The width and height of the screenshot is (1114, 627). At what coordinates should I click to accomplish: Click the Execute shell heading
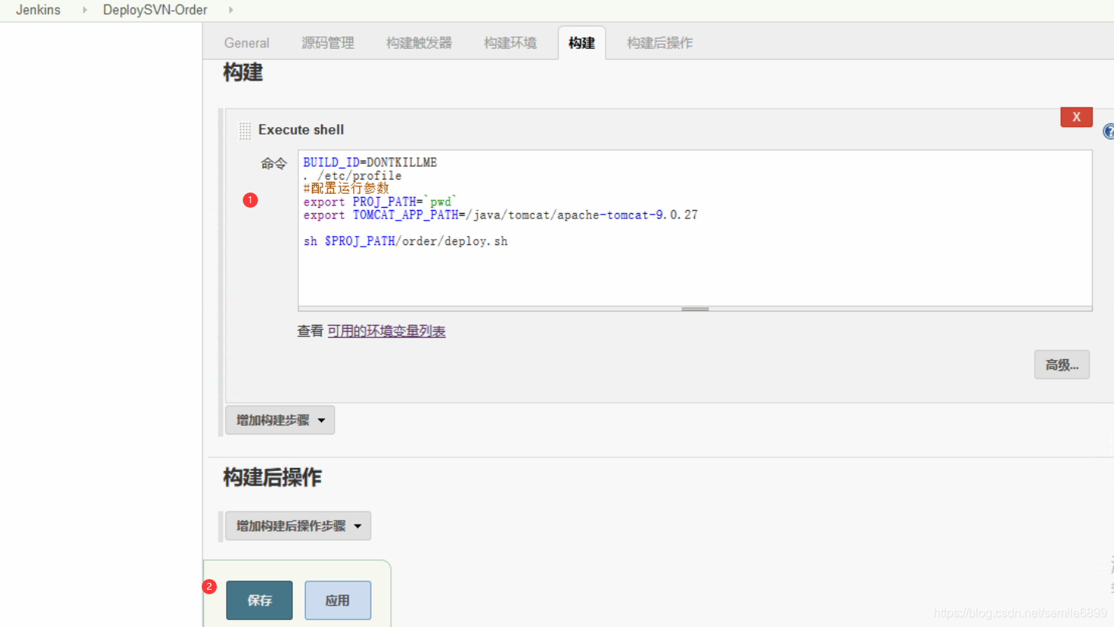301,130
